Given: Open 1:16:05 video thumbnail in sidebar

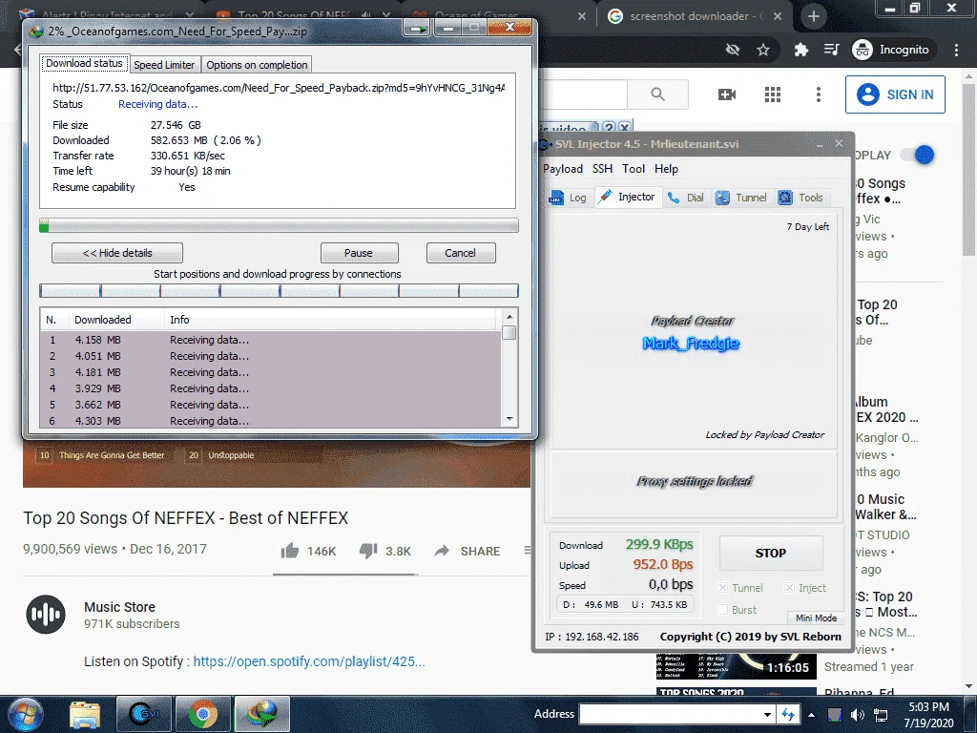Looking at the screenshot, I should coord(736,666).
